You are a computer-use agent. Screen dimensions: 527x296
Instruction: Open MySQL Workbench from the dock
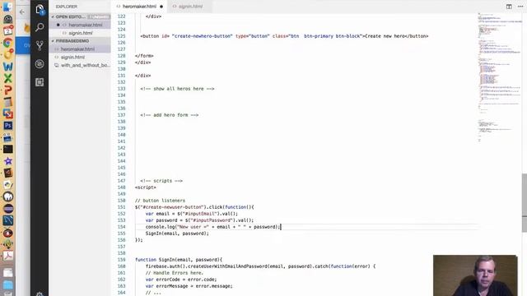(x=7, y=220)
